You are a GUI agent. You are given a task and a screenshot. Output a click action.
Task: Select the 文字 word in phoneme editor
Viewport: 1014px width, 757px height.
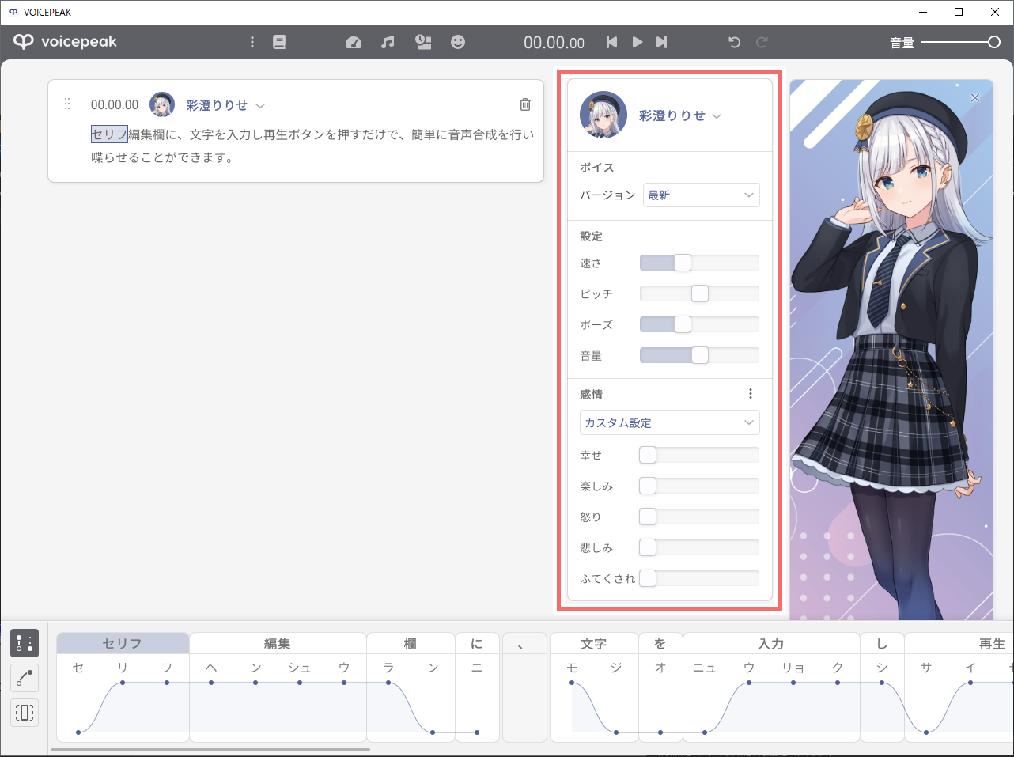click(x=594, y=643)
